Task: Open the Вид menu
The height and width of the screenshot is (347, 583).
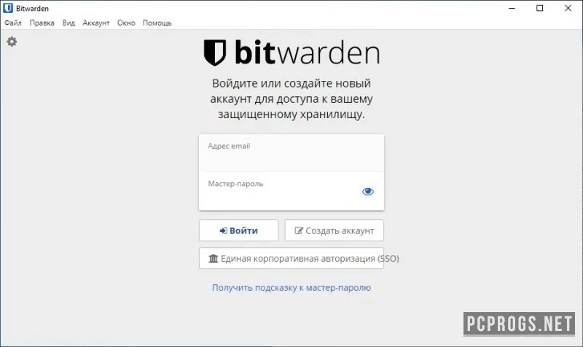Action: 69,23
